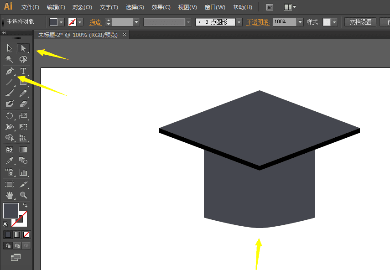Pick the Magic Wand tool
The image size is (390, 270).
coord(10,59)
